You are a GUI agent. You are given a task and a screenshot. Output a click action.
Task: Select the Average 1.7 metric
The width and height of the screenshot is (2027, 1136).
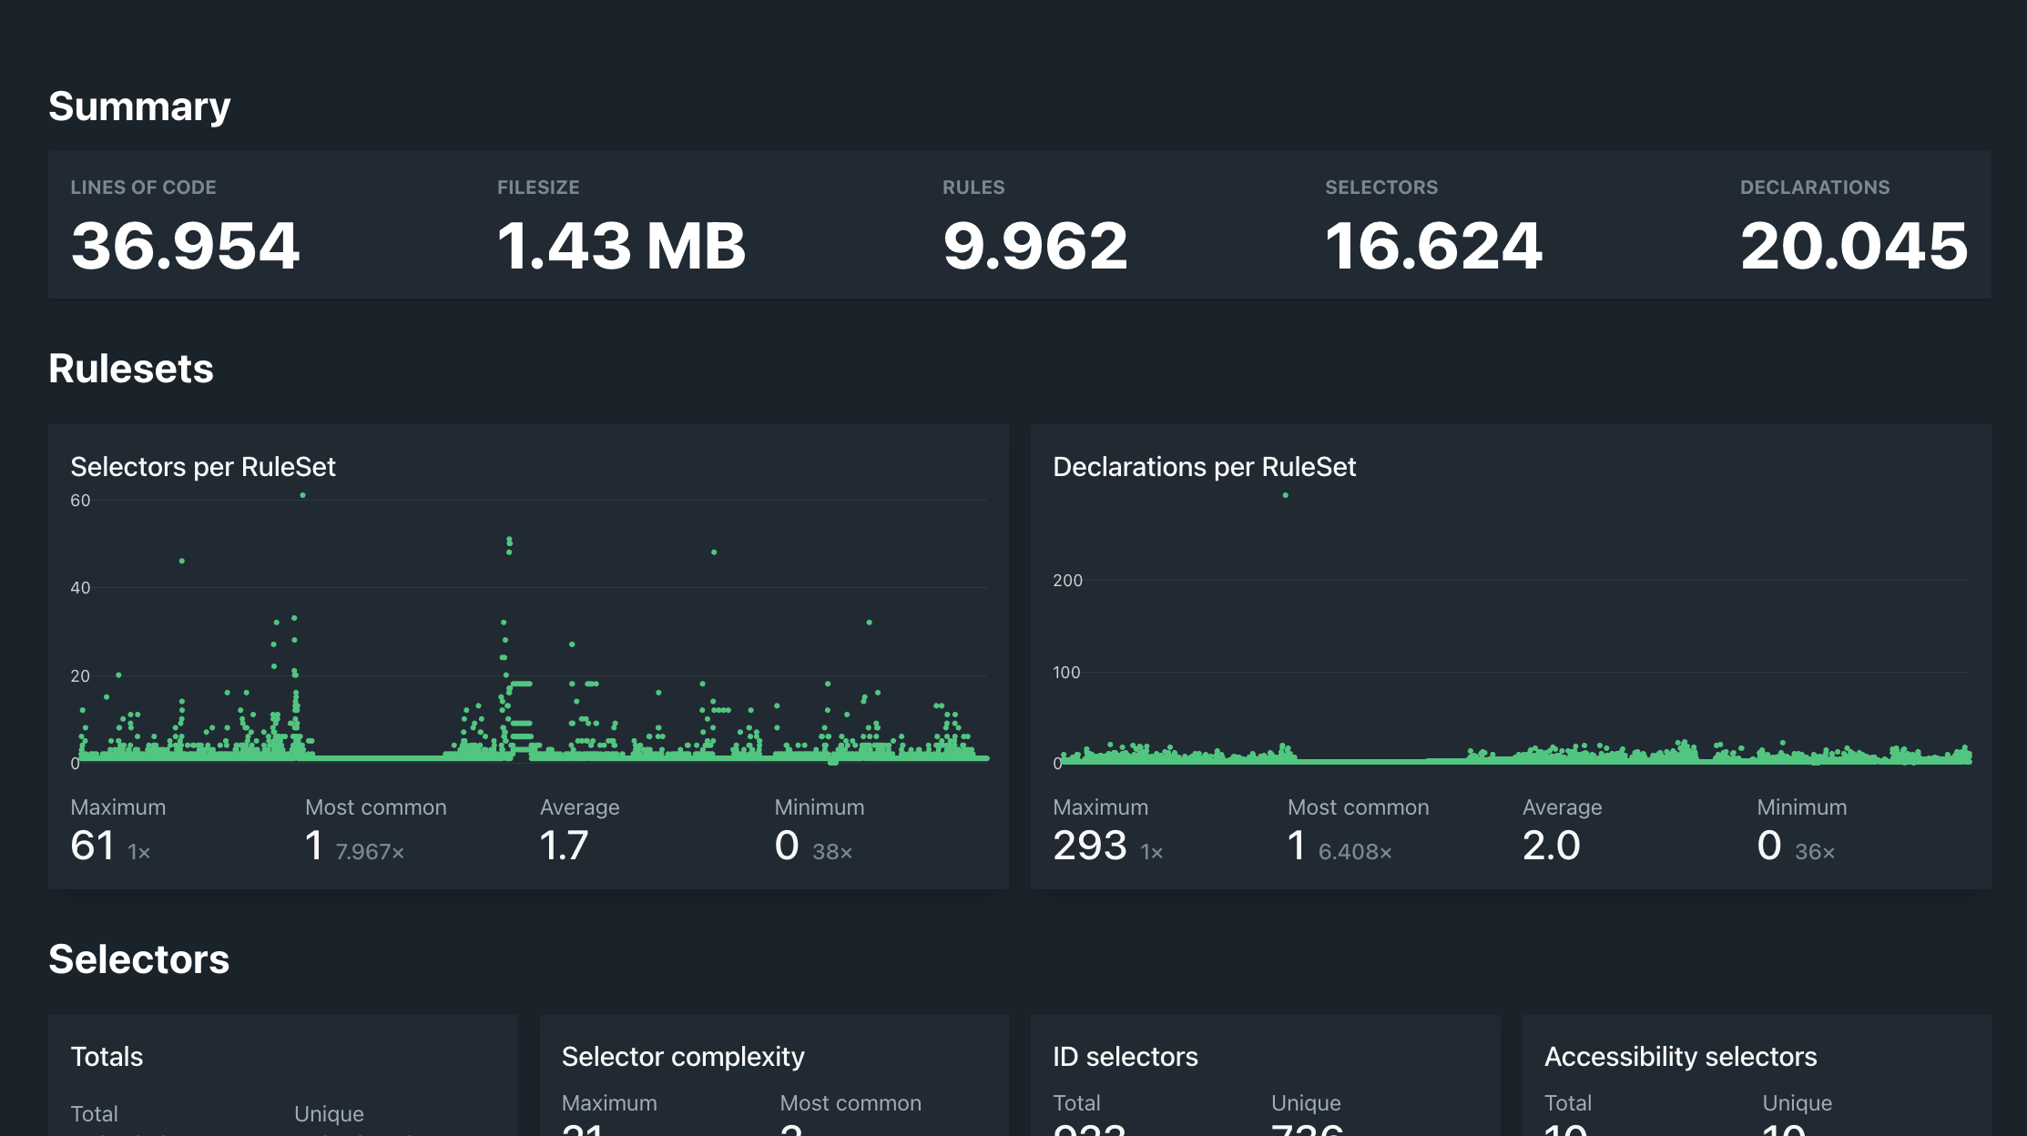tap(563, 845)
